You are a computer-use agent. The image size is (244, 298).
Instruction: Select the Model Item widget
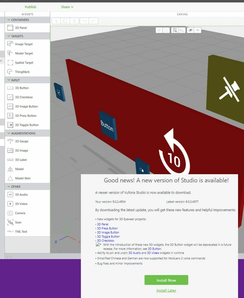point(27,178)
